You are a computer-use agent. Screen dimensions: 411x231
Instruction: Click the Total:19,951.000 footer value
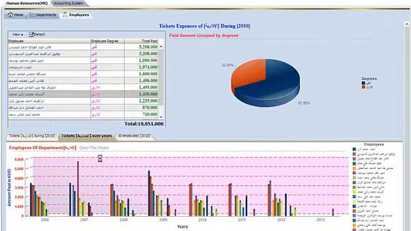tap(144, 124)
